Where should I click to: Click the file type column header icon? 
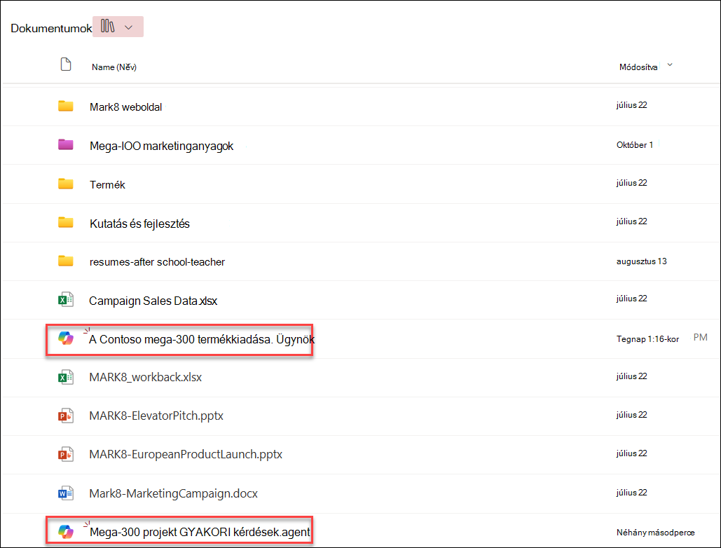pyautogui.click(x=66, y=64)
